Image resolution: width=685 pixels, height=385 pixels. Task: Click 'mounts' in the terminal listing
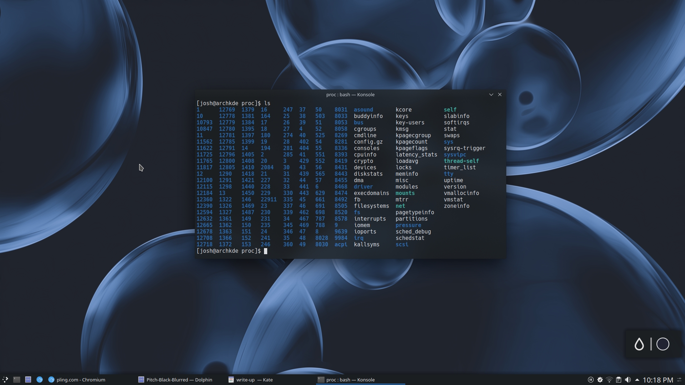click(x=405, y=193)
